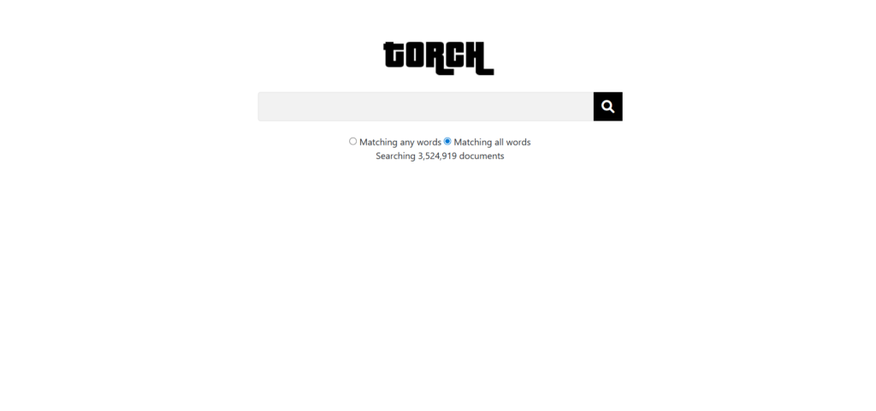Click the magnifying glass search icon

pyautogui.click(x=608, y=107)
